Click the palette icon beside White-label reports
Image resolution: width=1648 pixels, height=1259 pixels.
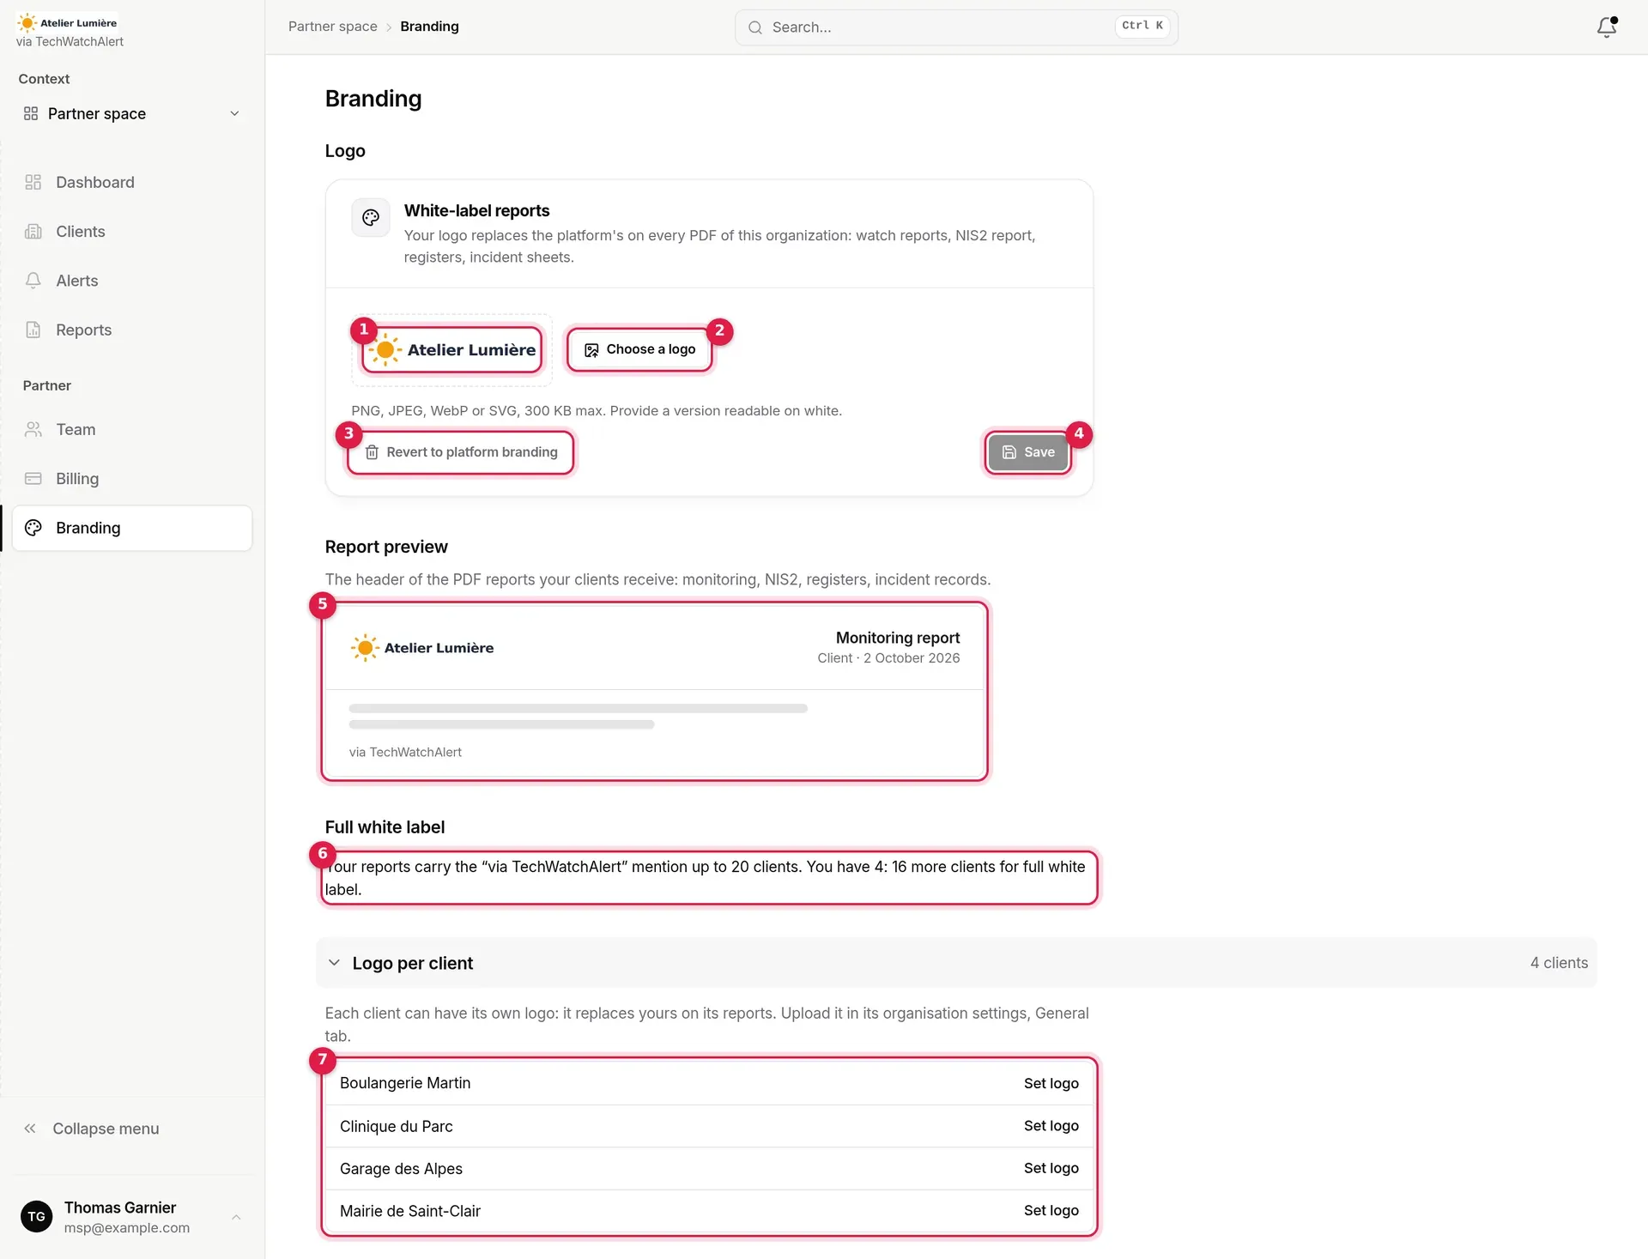coord(371,217)
